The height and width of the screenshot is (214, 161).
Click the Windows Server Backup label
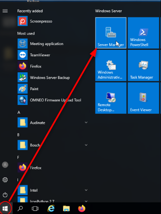(50, 77)
